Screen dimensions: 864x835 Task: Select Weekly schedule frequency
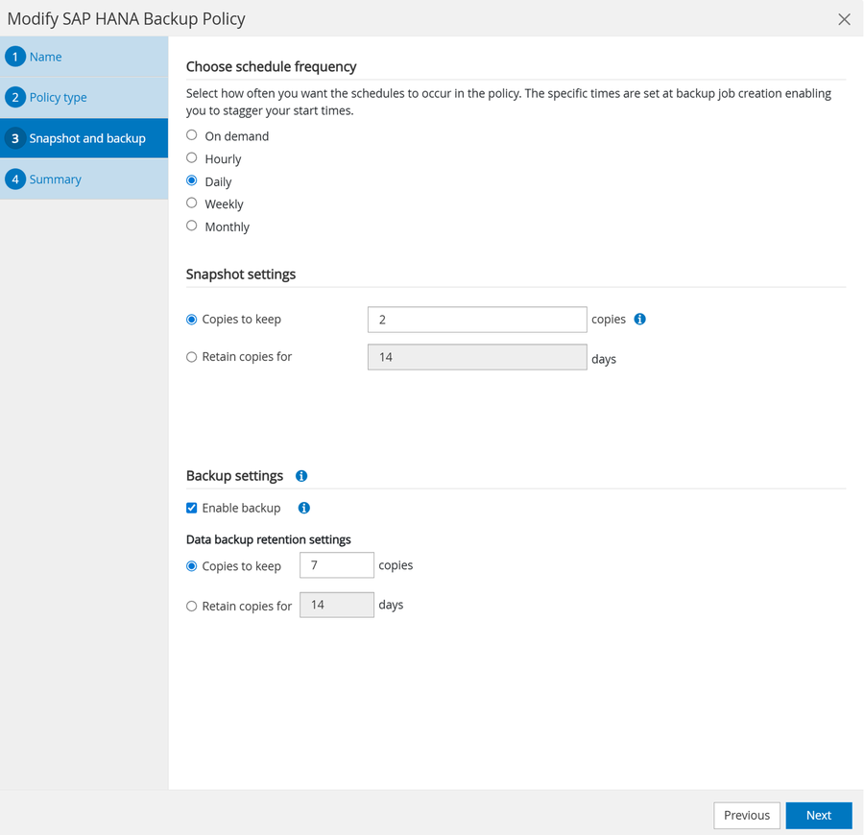tap(192, 203)
